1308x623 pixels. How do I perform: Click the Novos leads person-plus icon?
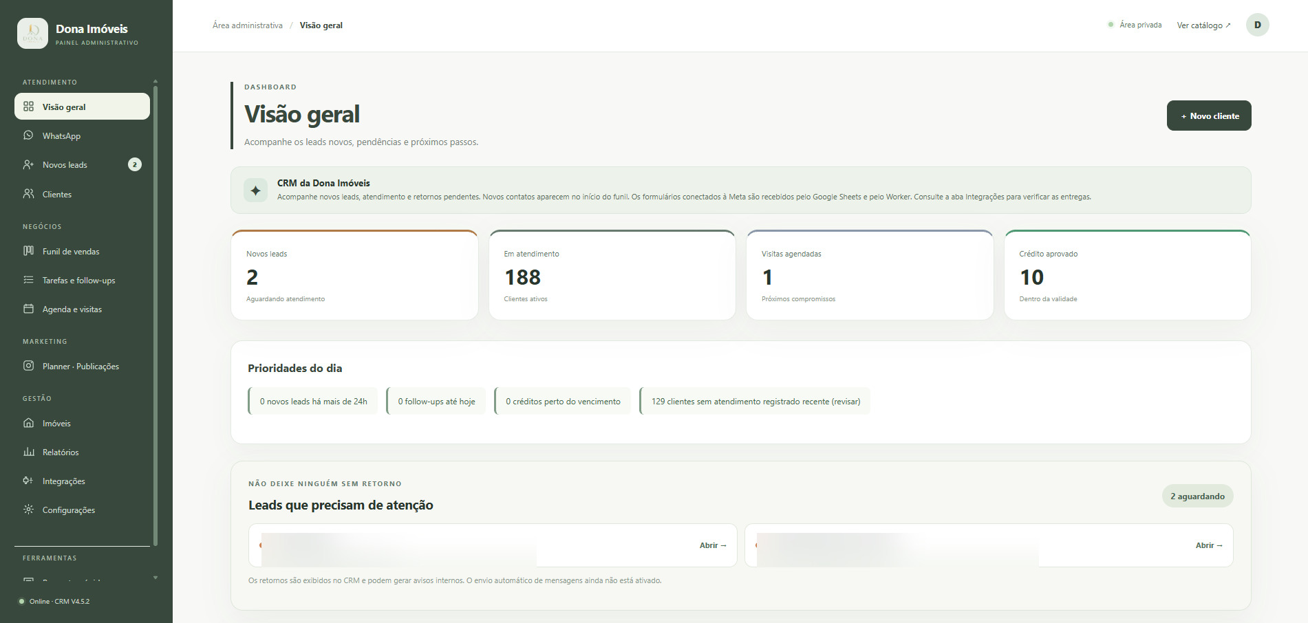click(x=28, y=164)
